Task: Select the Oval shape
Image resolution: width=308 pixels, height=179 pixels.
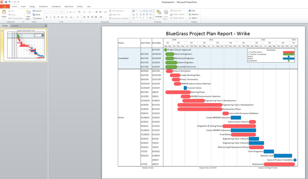Action: 147,11
